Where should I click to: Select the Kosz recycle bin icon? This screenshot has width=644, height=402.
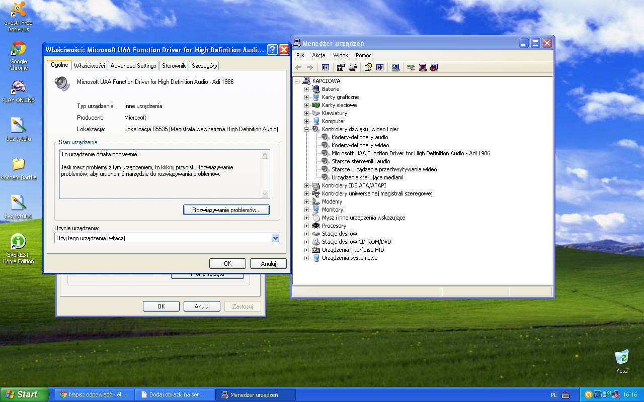pos(622,362)
